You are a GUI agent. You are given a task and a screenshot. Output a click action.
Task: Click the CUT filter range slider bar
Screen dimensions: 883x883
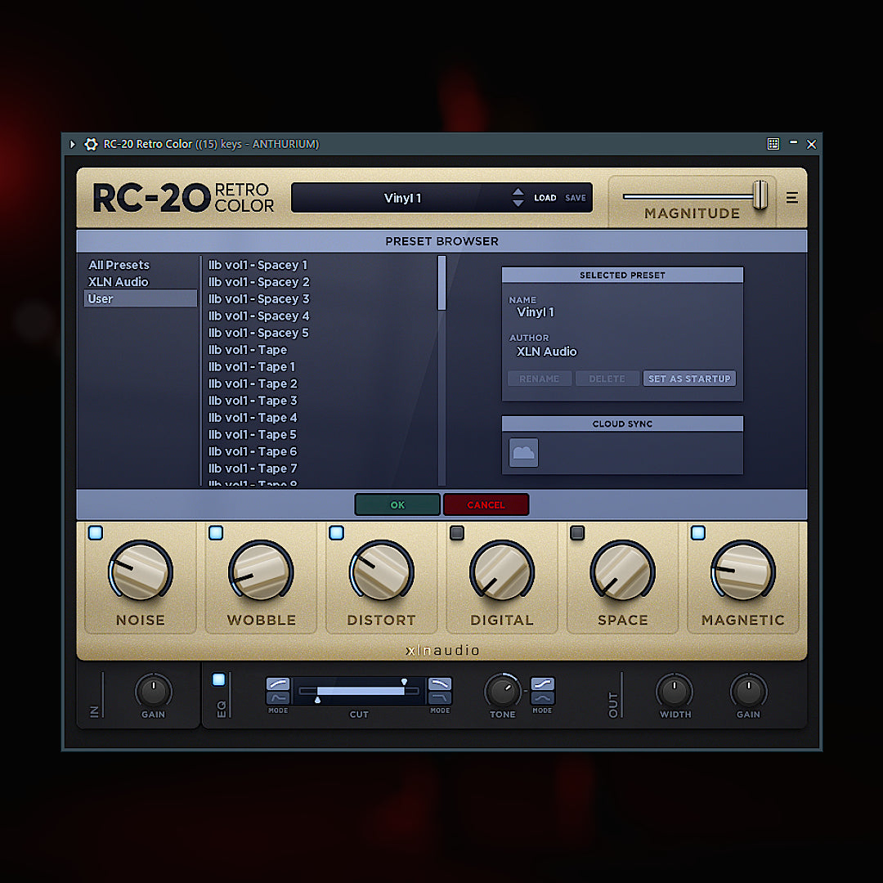[359, 691]
